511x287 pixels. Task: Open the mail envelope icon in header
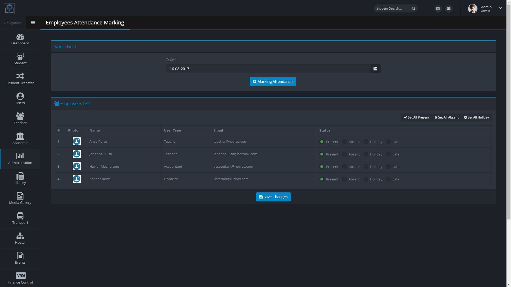(x=448, y=9)
